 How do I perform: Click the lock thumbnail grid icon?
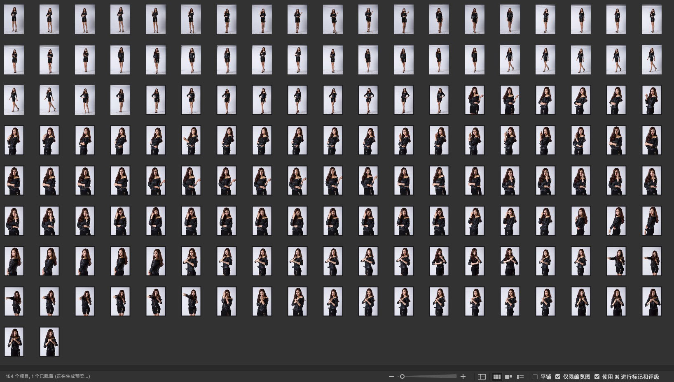pyautogui.click(x=482, y=377)
